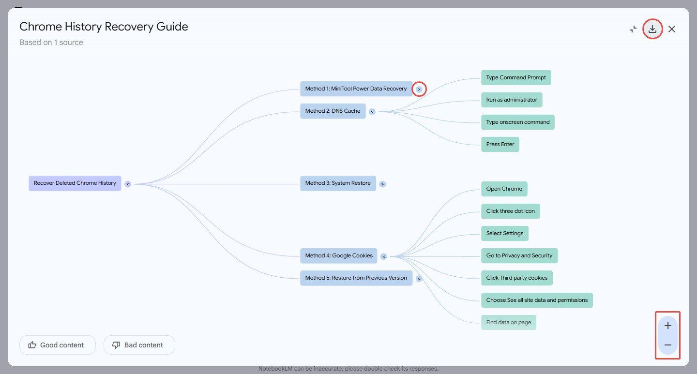Rate with the Good content button
This screenshot has width=697, height=374.
tap(58, 345)
